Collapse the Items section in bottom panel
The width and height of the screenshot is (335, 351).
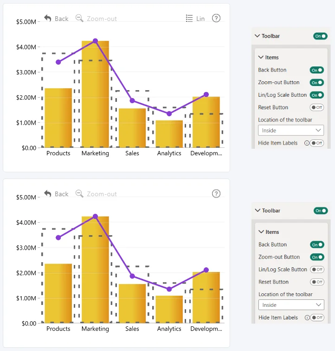pos(261,232)
